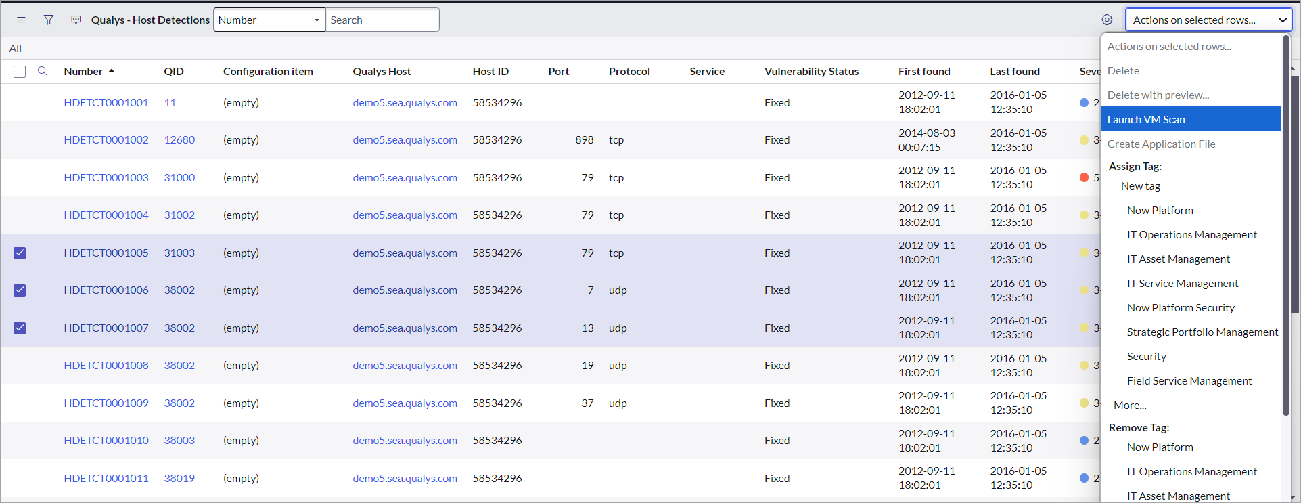Sort by the Vulnerability Status column header
1301x503 pixels.
[x=811, y=72]
